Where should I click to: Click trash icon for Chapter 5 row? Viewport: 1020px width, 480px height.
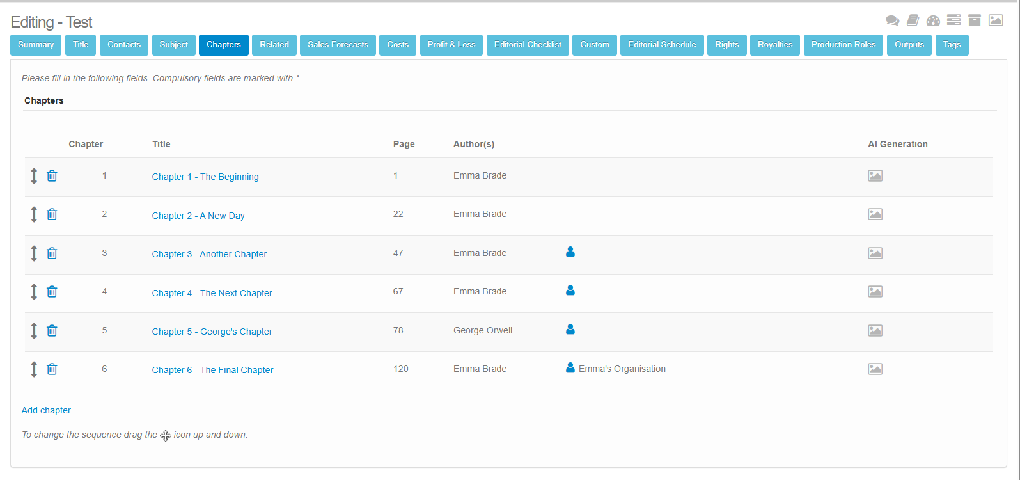52,330
